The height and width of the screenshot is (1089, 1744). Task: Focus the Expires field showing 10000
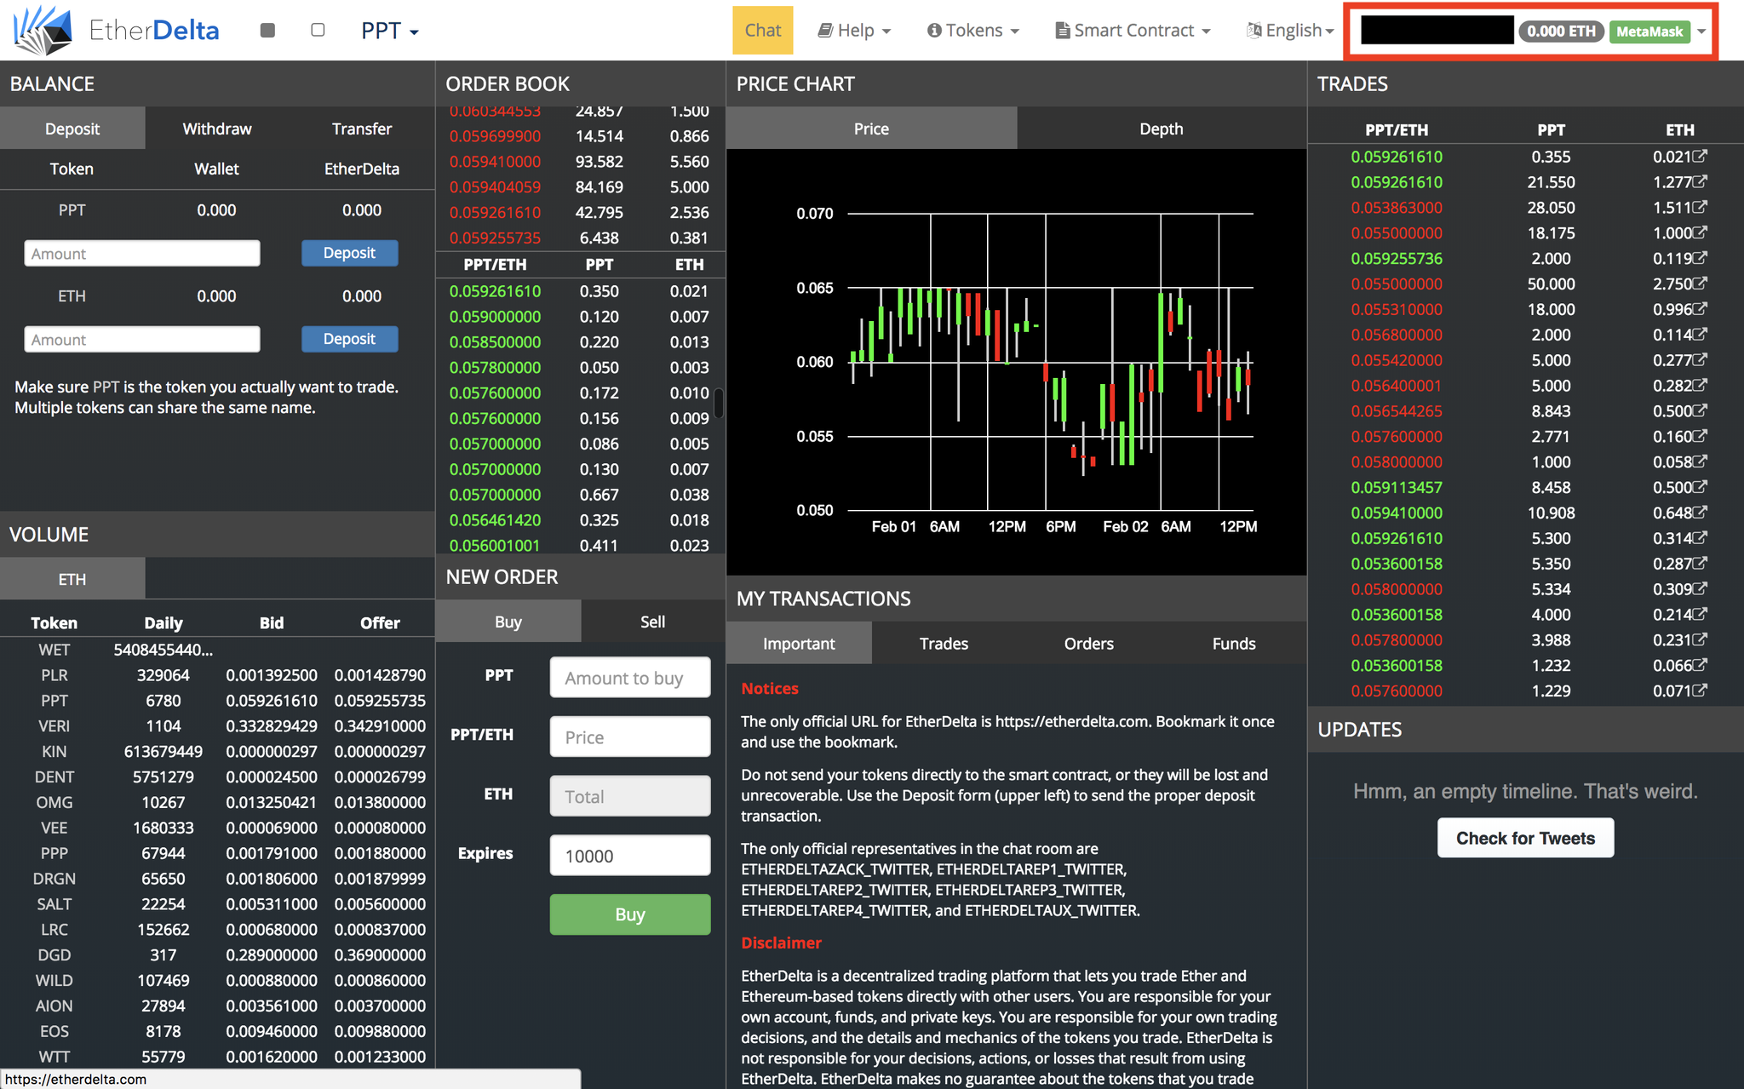630,856
